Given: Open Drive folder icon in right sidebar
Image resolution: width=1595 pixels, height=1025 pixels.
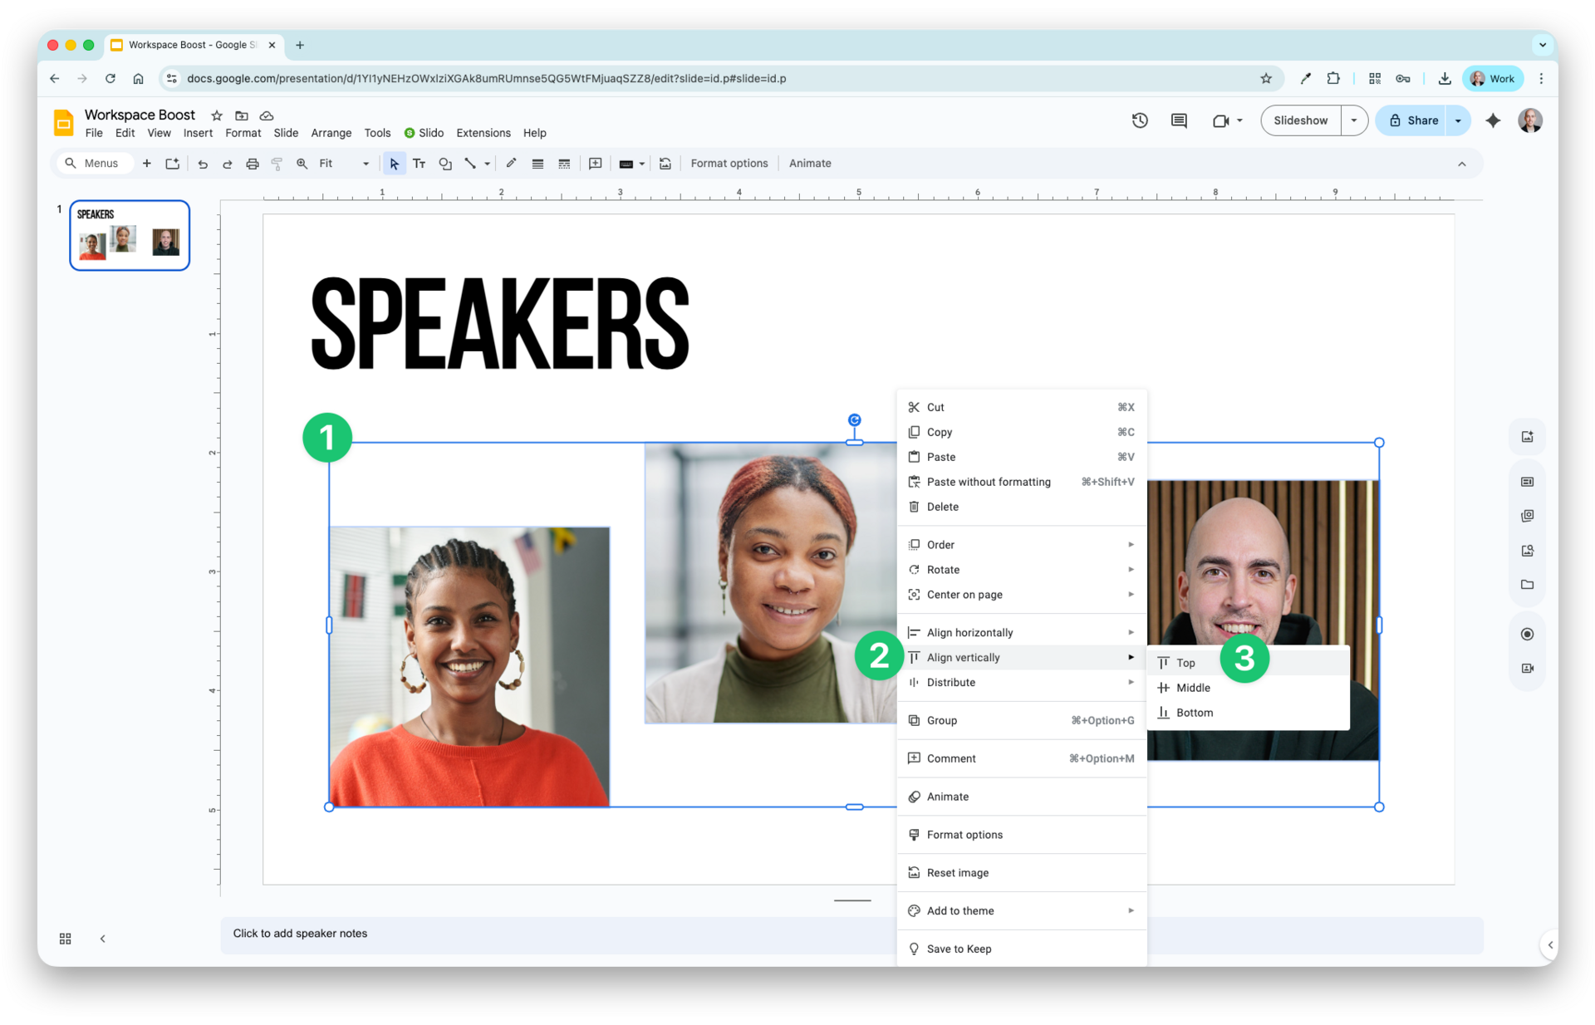Looking at the screenshot, I should [1527, 584].
